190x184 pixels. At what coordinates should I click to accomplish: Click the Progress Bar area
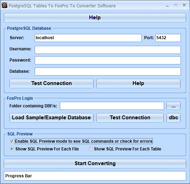click(95, 176)
